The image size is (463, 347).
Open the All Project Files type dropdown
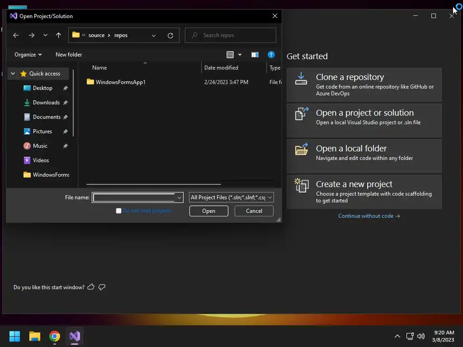[231, 197]
